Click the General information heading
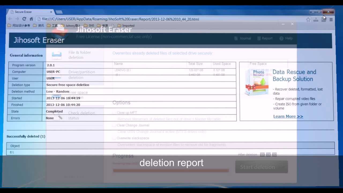 [x=26, y=55]
